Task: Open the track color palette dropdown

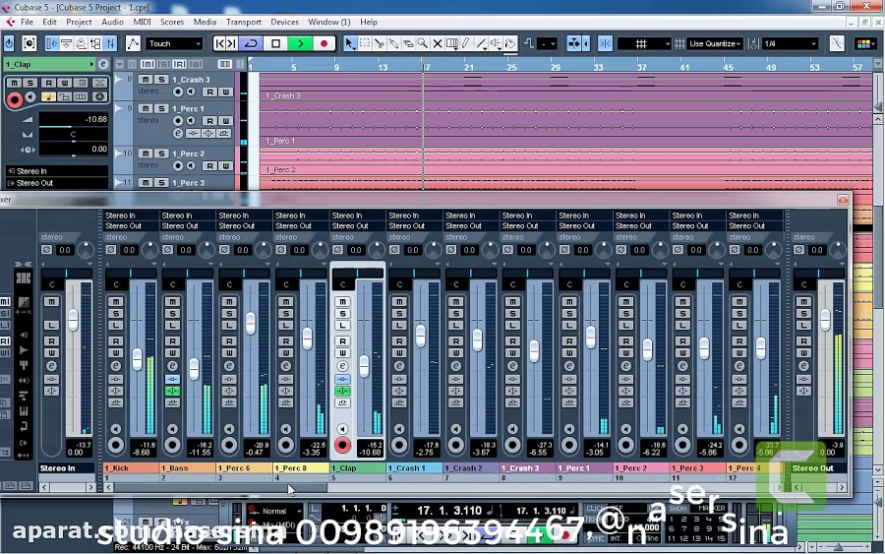Action: (x=863, y=43)
